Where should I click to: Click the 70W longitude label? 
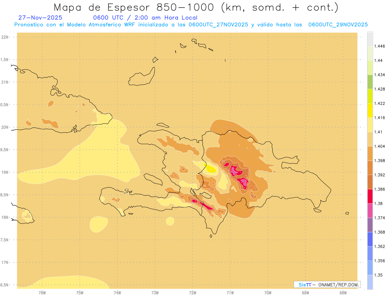point(268,292)
